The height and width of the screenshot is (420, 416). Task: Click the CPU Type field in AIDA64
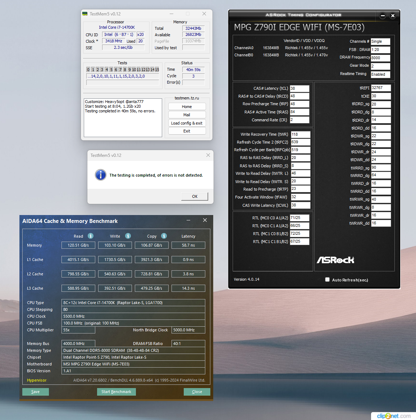133,302
